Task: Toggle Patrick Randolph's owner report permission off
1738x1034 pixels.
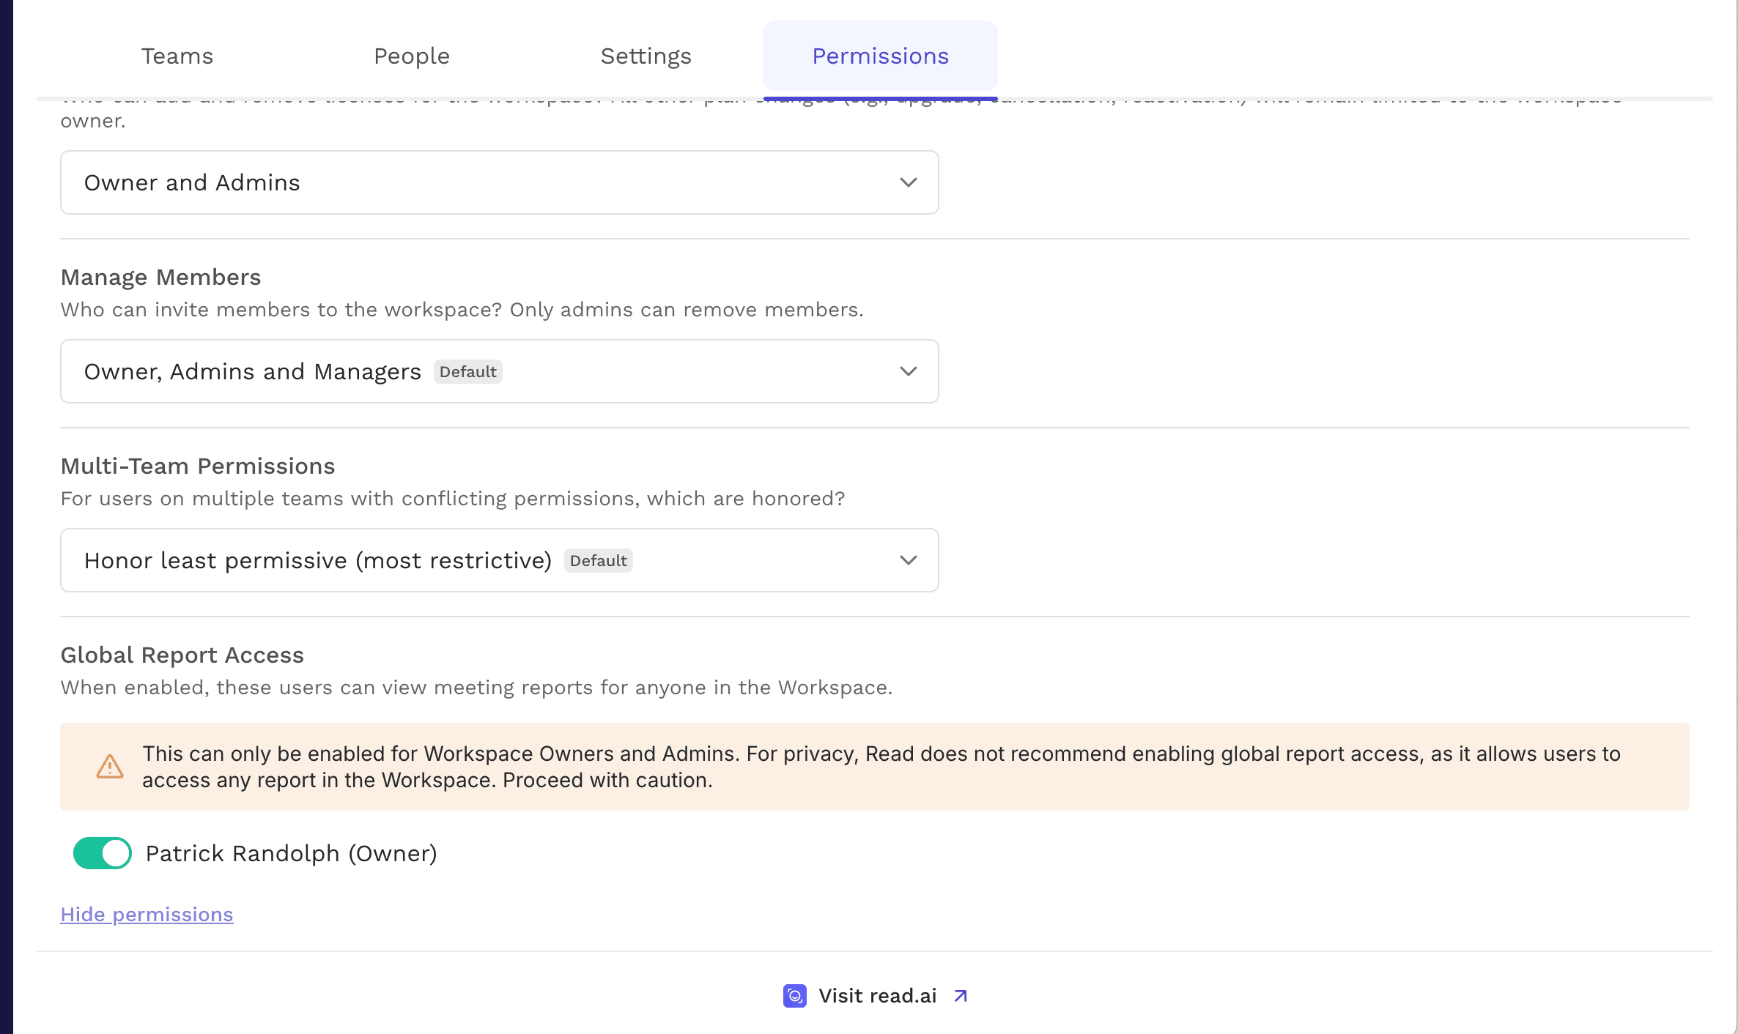Action: tap(102, 853)
